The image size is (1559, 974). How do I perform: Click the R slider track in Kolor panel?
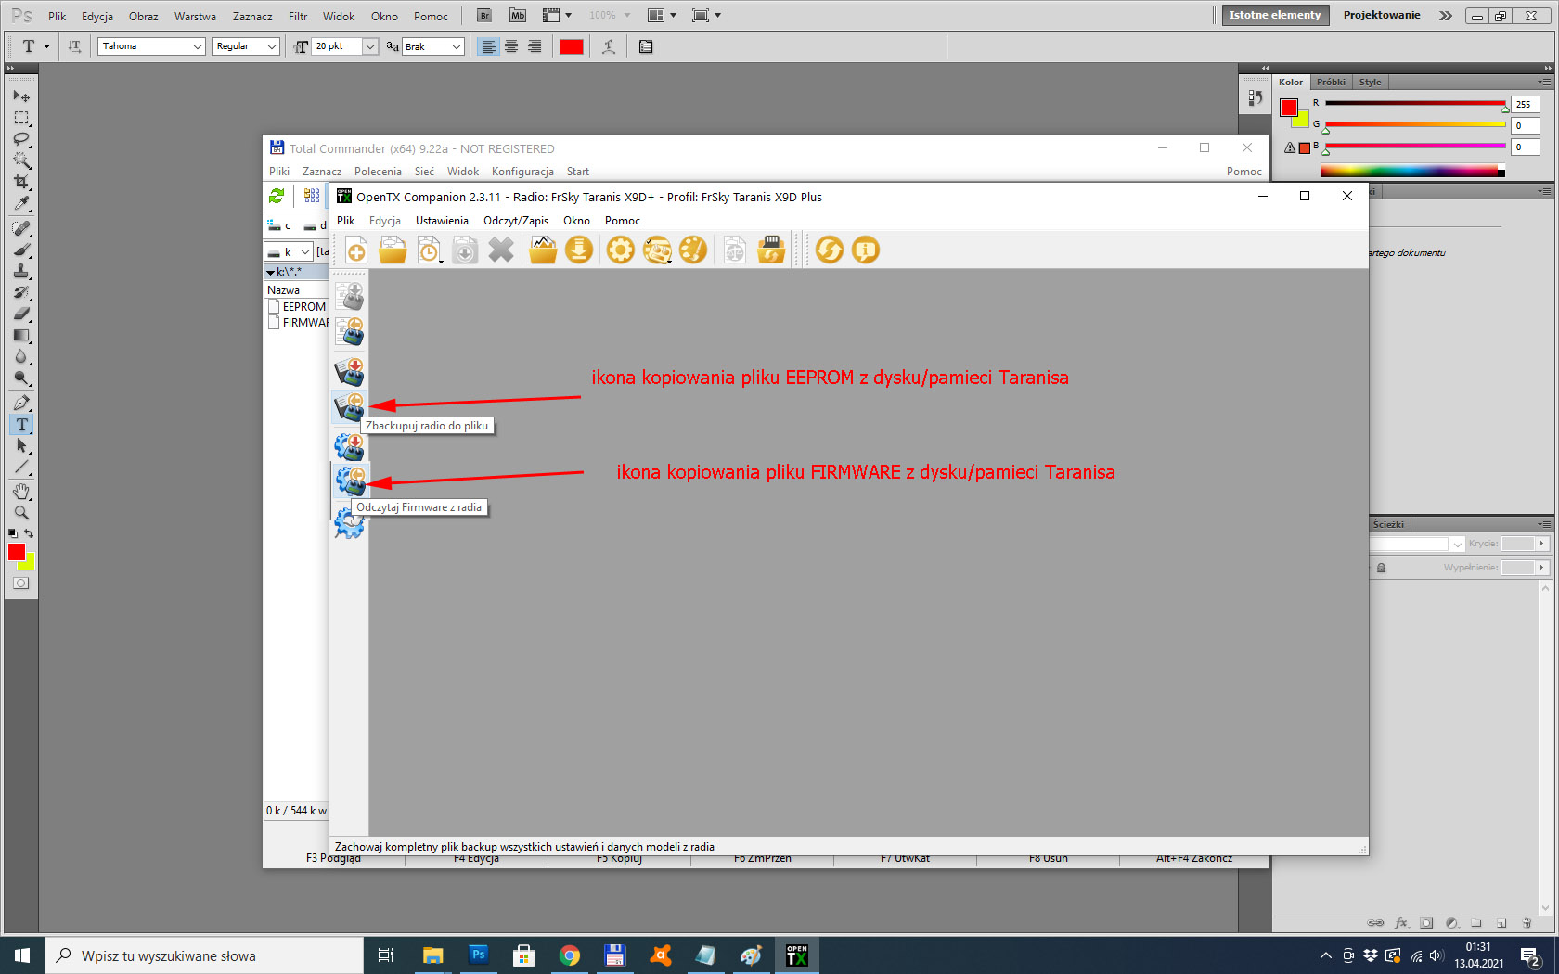[1414, 103]
